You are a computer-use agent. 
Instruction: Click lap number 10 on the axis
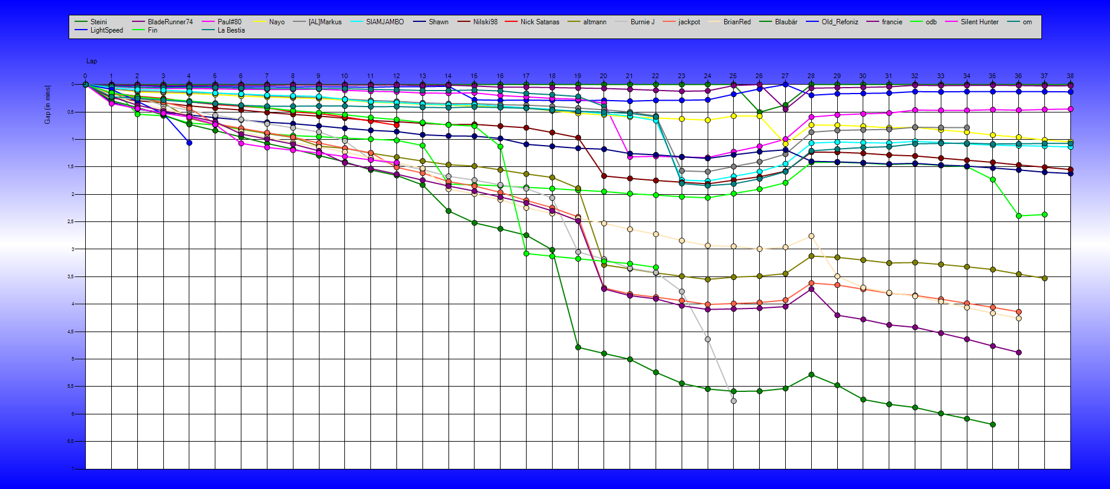[x=344, y=76]
